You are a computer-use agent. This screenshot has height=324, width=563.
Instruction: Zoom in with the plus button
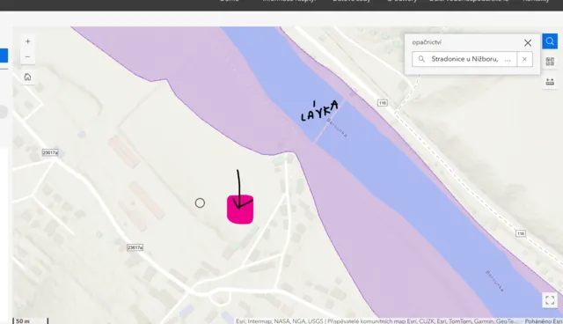[x=27, y=41]
